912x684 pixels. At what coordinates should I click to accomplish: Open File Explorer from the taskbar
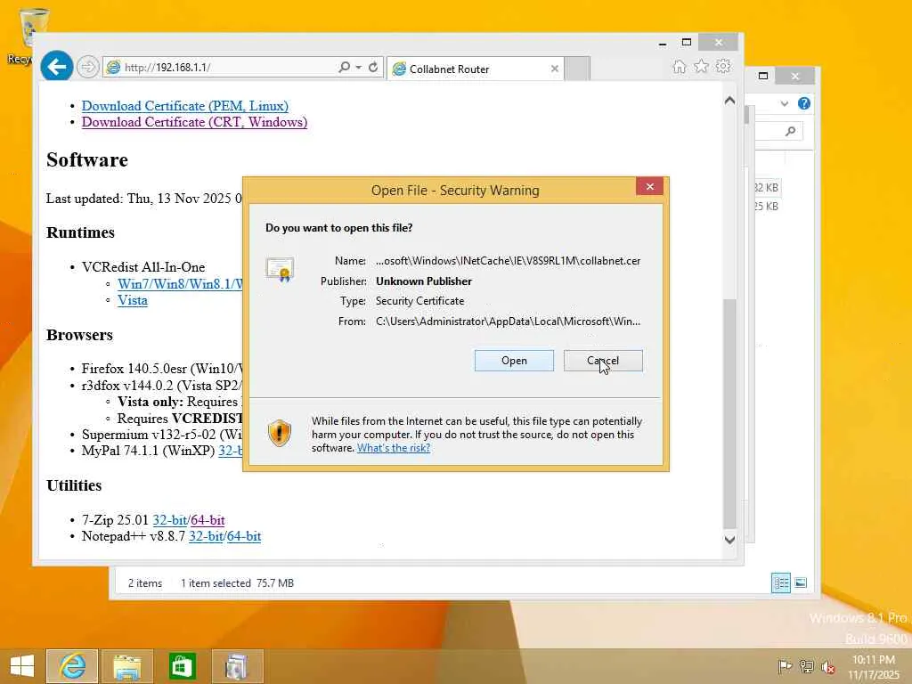pyautogui.click(x=127, y=666)
